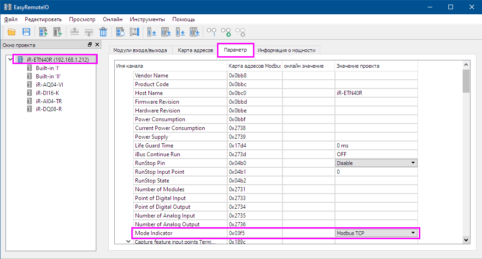Screen dimensions: 482x259
Task: Click the Current Power Consumption row label
Action: (170, 128)
